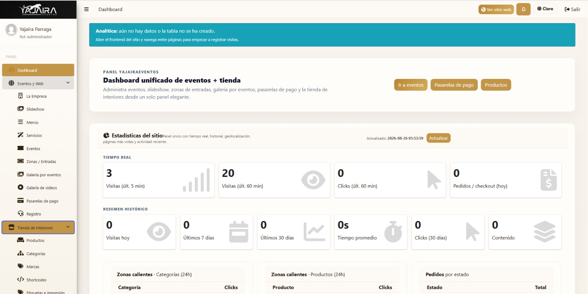
Task: Click the stopwatch icon in Tiempo promedio card
Action: tap(393, 232)
